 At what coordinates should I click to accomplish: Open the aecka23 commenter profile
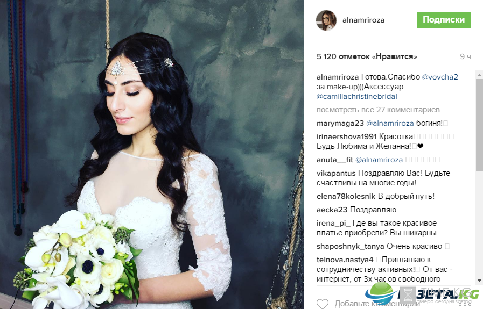(x=332, y=210)
